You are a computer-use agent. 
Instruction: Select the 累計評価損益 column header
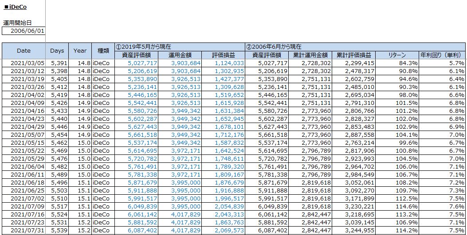353,55
